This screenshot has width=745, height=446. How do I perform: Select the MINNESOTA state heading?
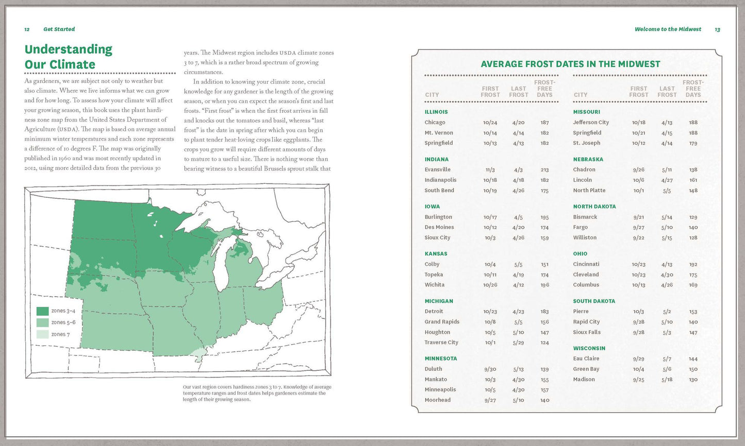point(441,358)
